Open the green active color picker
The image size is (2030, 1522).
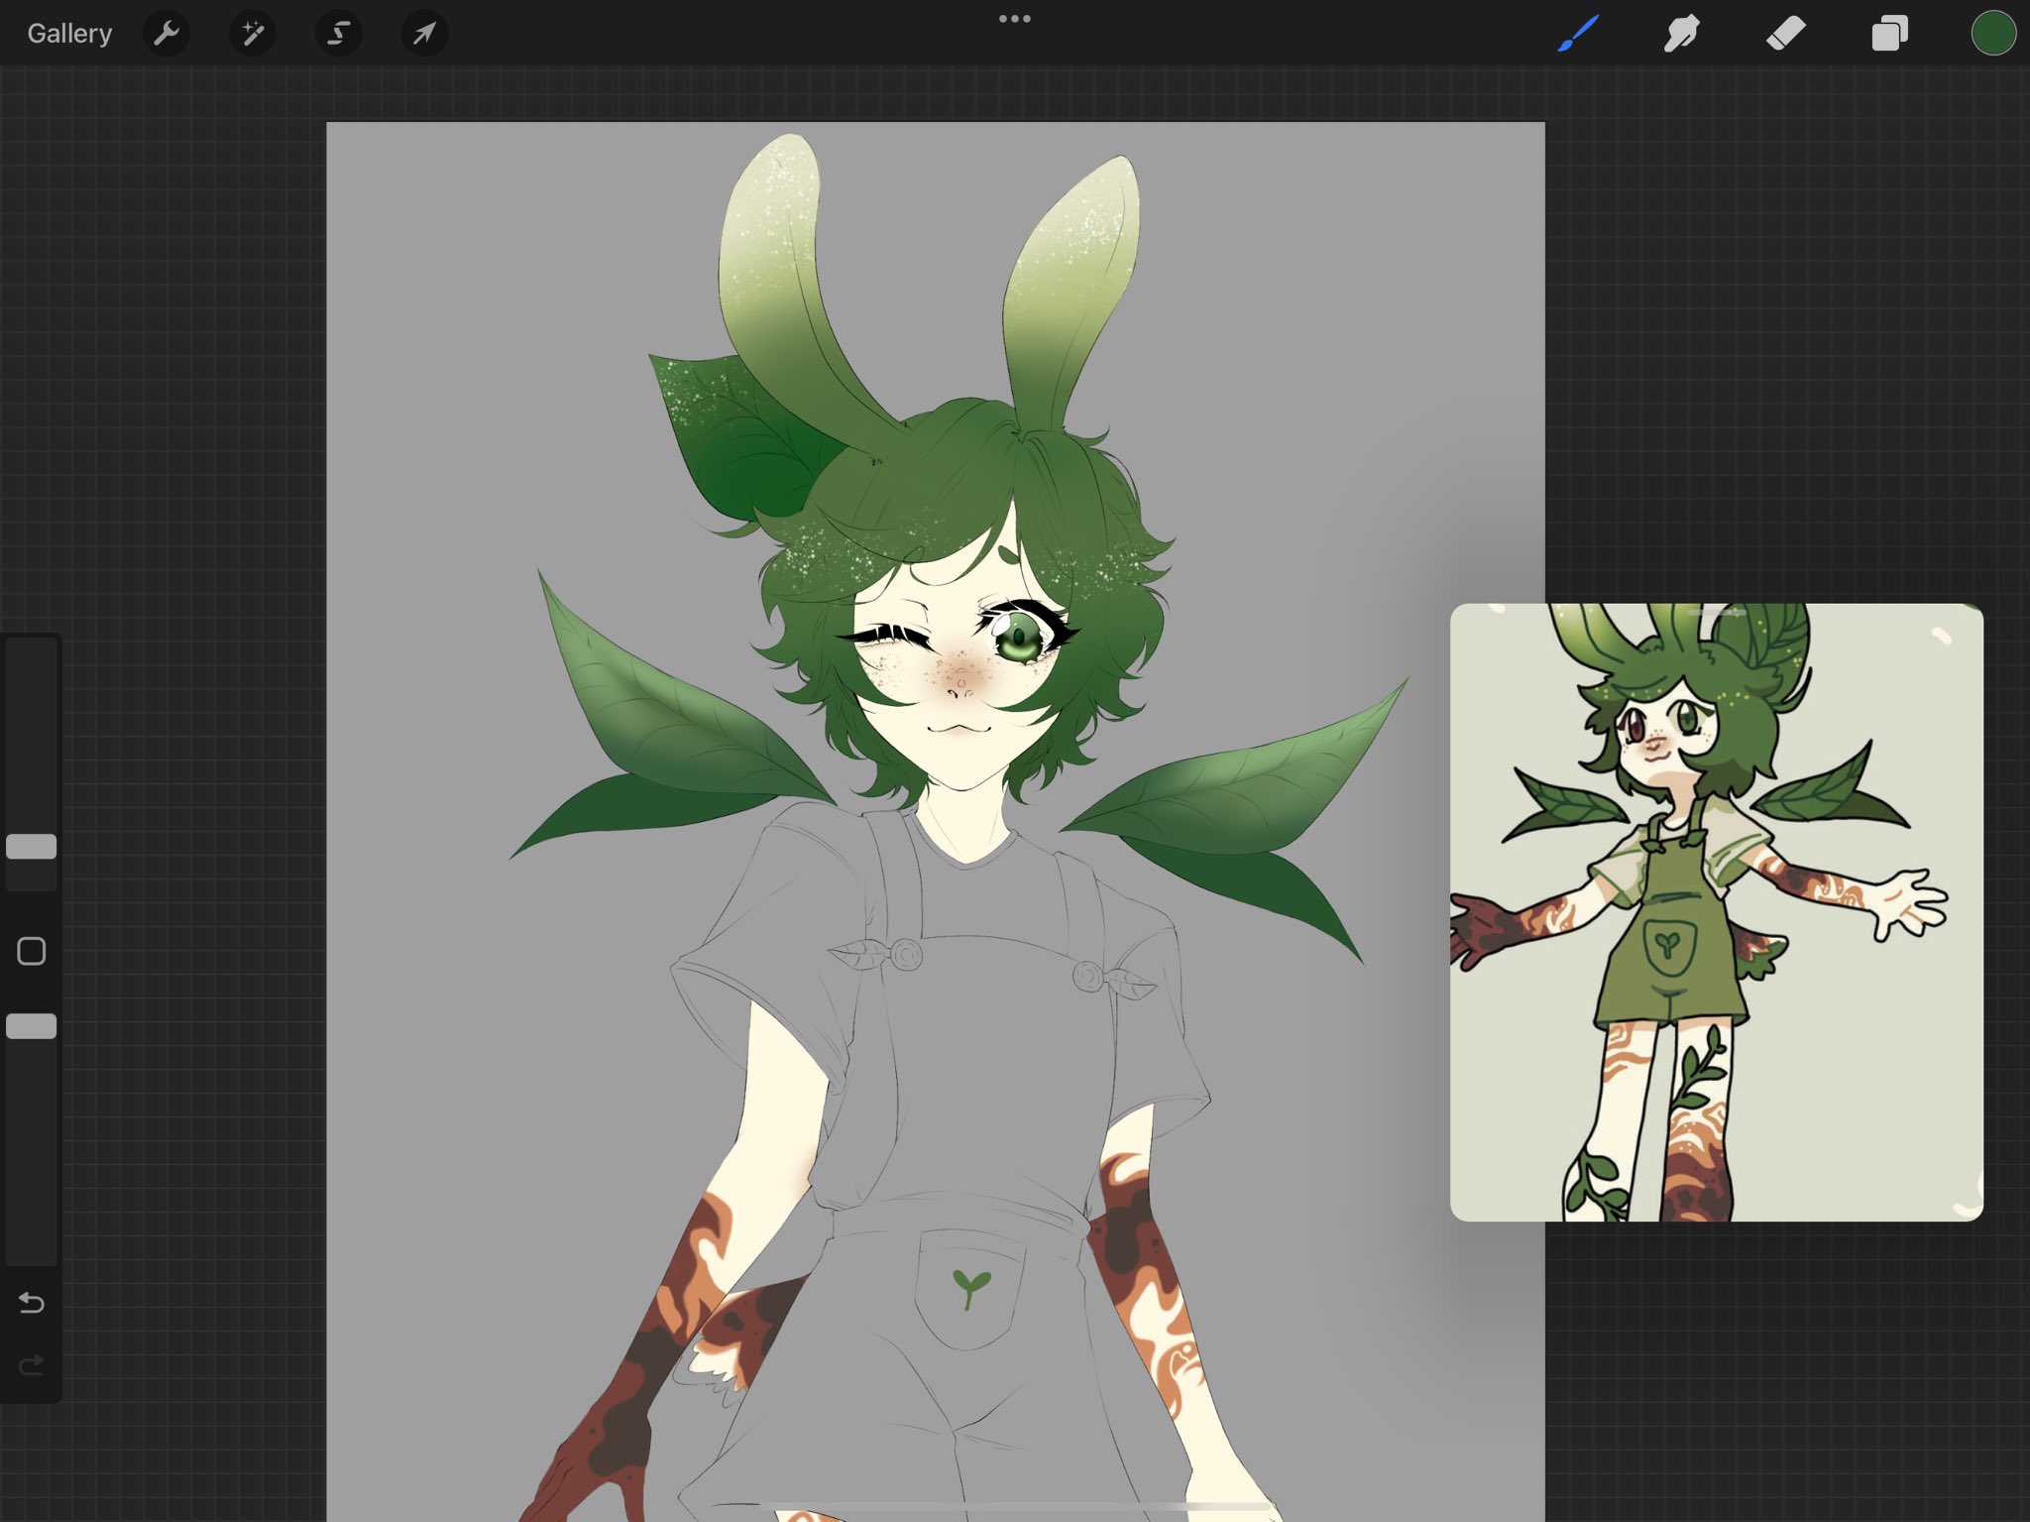1992,34
